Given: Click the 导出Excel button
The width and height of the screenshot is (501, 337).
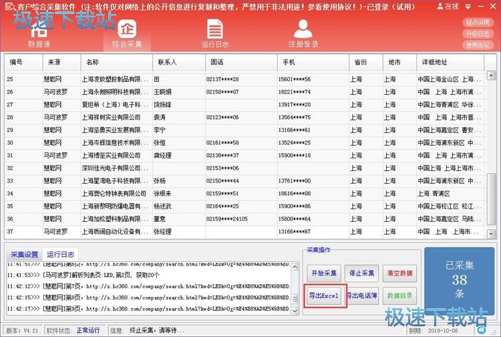Looking at the screenshot, I should [x=324, y=296].
